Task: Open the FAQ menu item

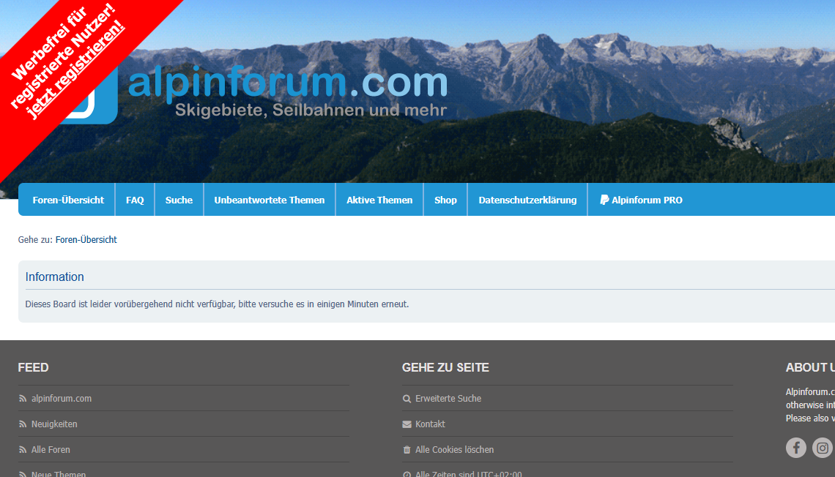Action: [x=135, y=200]
